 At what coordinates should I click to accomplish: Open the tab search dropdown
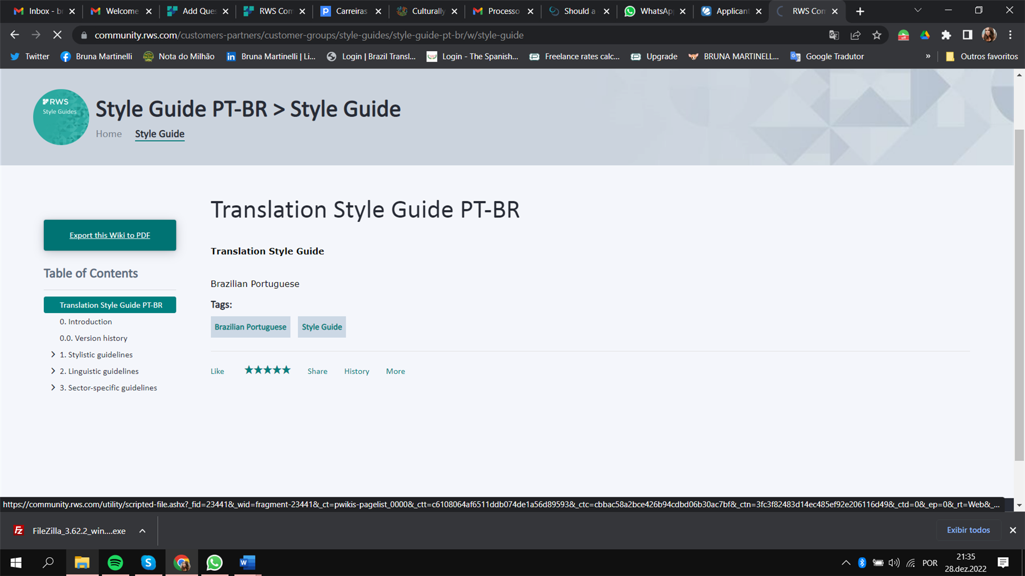917,10
